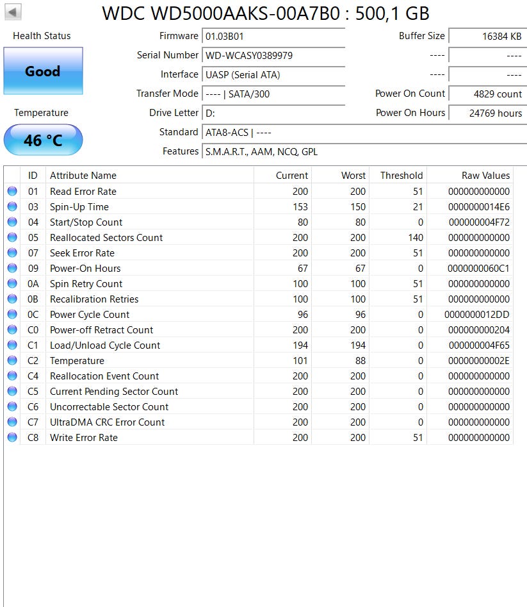Select the Uncorrectable Sector Count attribute name
The width and height of the screenshot is (527, 607).
click(109, 406)
